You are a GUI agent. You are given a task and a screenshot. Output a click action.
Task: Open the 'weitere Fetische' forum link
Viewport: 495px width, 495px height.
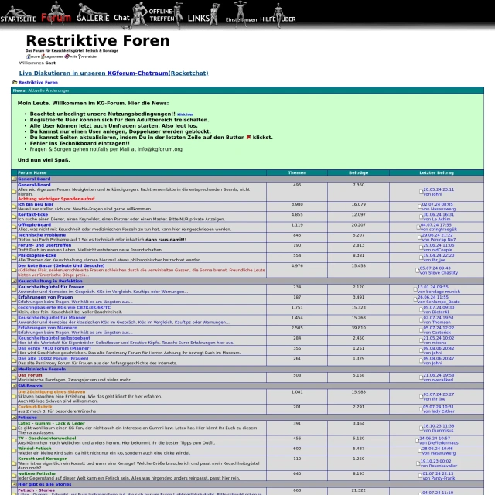click(36, 473)
